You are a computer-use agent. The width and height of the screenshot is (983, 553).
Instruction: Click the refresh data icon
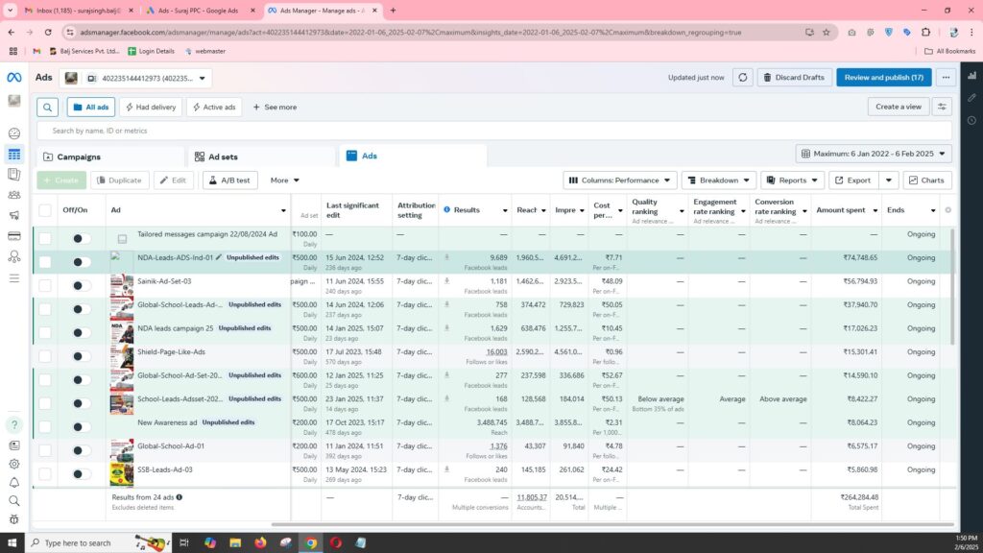(x=742, y=78)
